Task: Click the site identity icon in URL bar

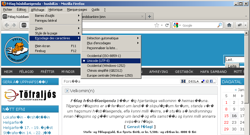Action: pos(24,25)
